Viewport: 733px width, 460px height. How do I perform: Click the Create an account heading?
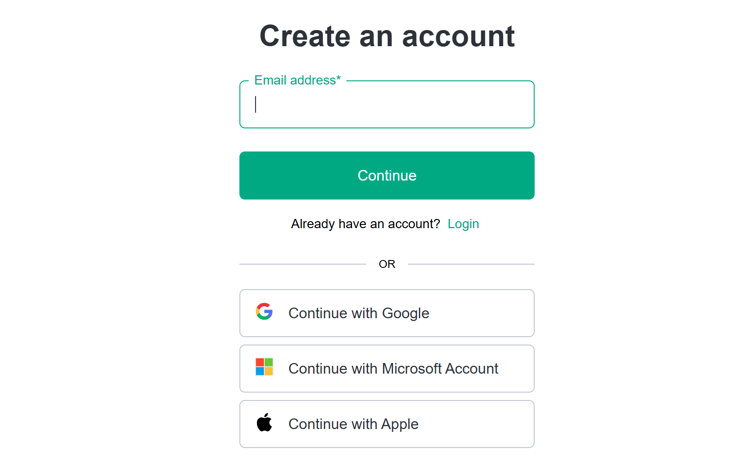(387, 36)
